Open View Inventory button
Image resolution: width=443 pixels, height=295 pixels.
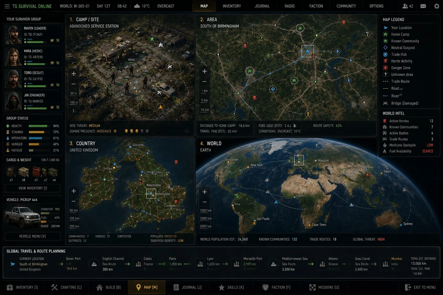[33, 188]
